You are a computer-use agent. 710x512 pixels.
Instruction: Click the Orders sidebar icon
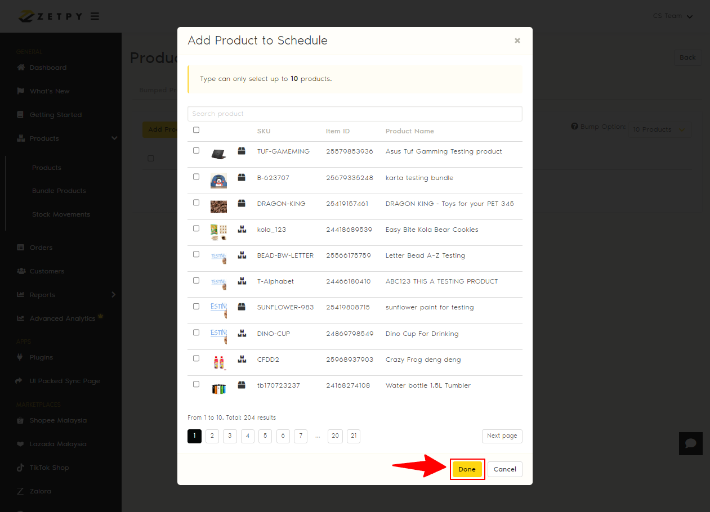click(x=21, y=248)
